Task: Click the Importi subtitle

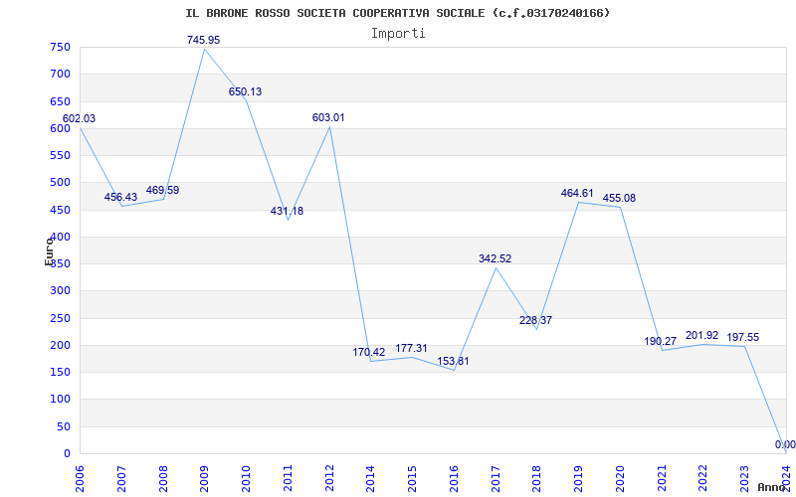Action: click(398, 34)
